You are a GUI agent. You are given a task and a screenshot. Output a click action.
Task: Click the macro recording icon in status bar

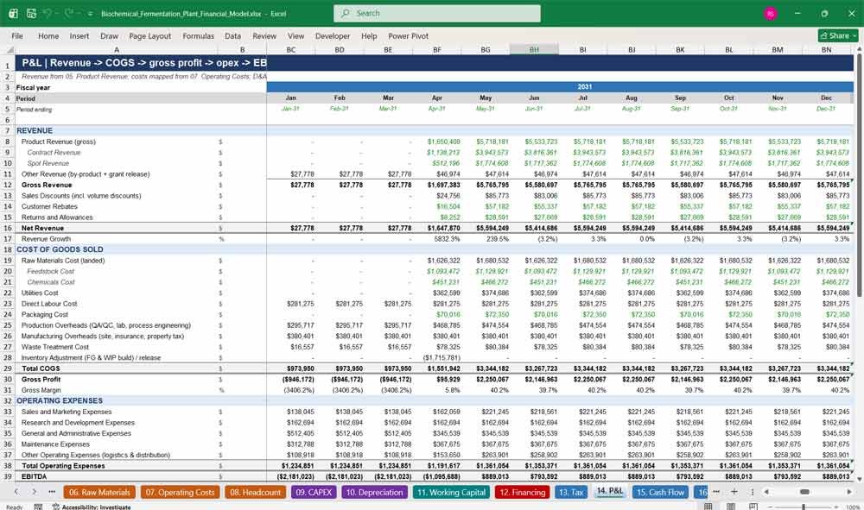38,507
